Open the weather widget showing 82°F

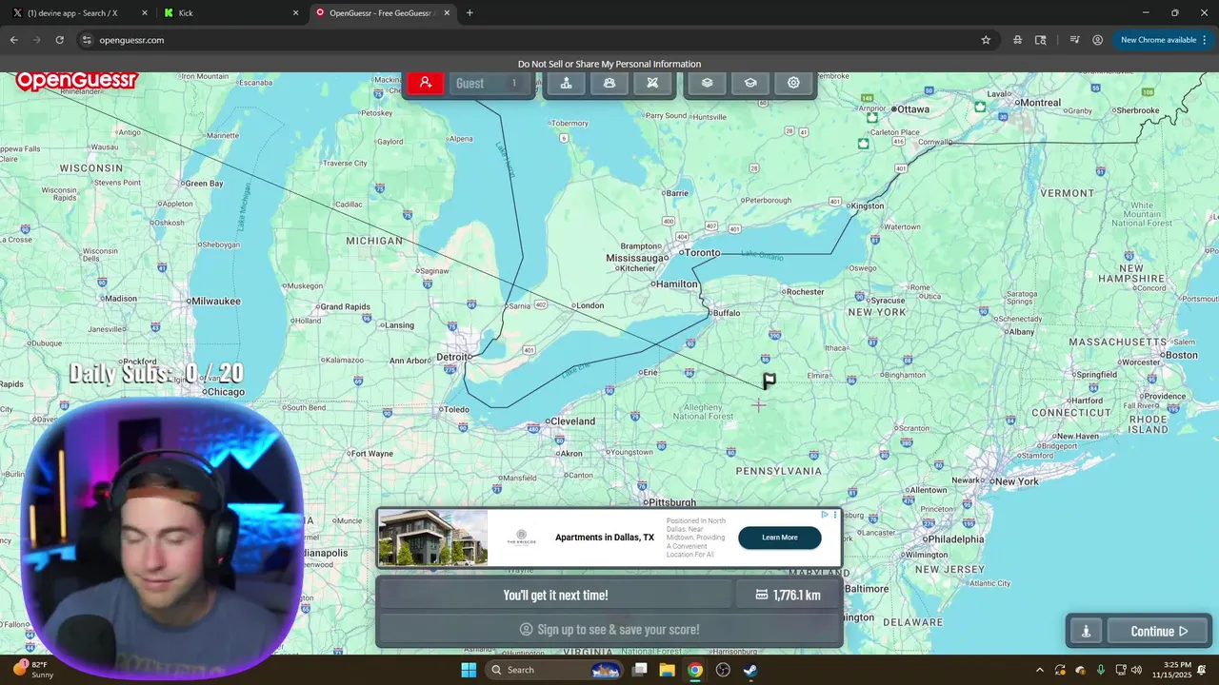point(32,670)
